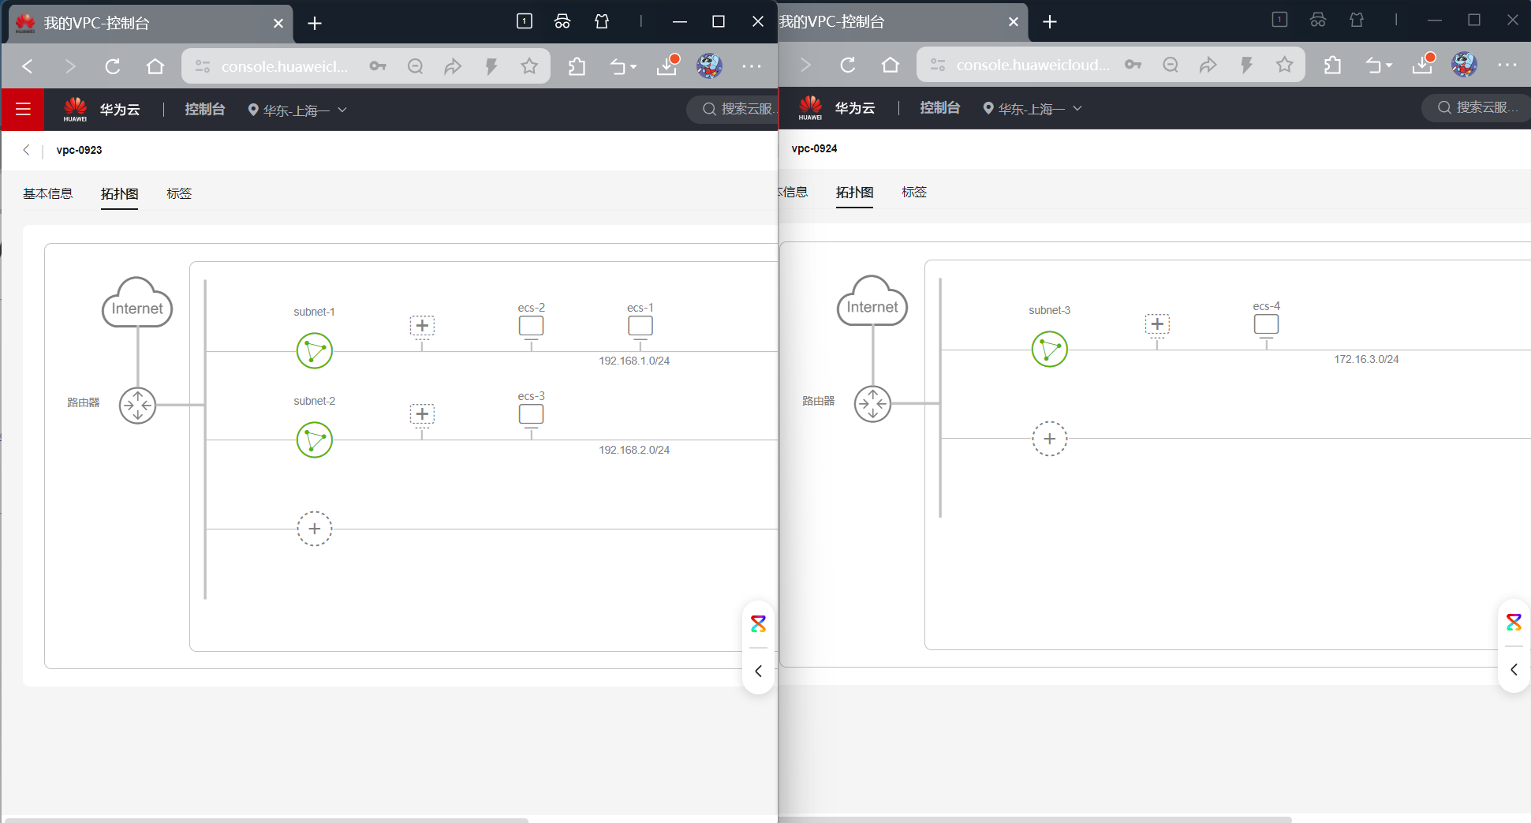This screenshot has width=1531, height=823.
Task: Select the subnet-3 node icon in vpc-0924
Action: (x=1049, y=350)
